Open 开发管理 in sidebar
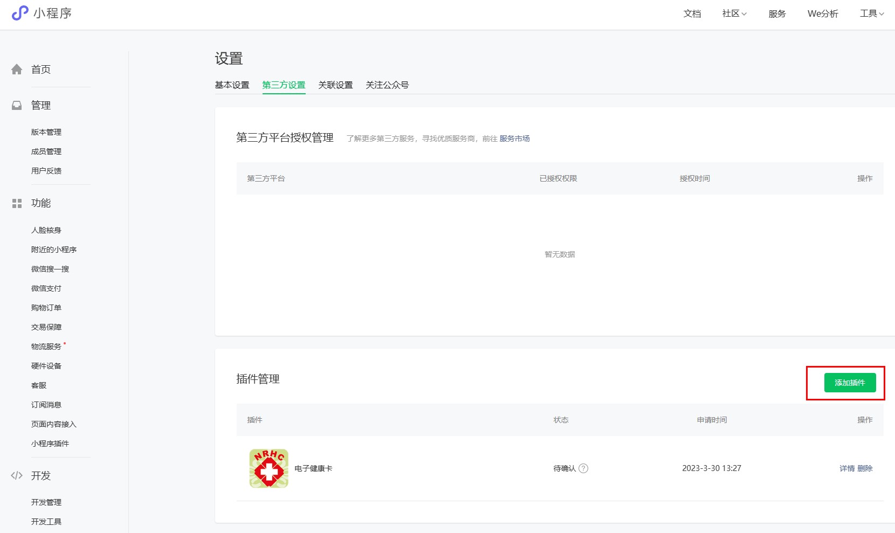Image resolution: width=895 pixels, height=533 pixels. point(46,502)
